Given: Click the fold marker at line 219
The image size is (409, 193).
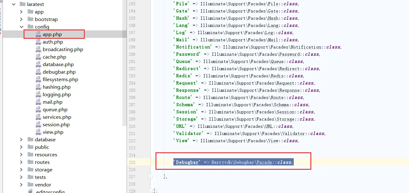Looking at the screenshot, I should (150, 191).
